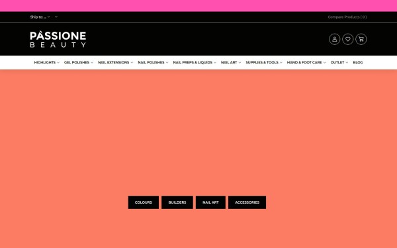This screenshot has height=248, width=397.
Task: Click the black Nail Art button
Action: tap(210, 202)
